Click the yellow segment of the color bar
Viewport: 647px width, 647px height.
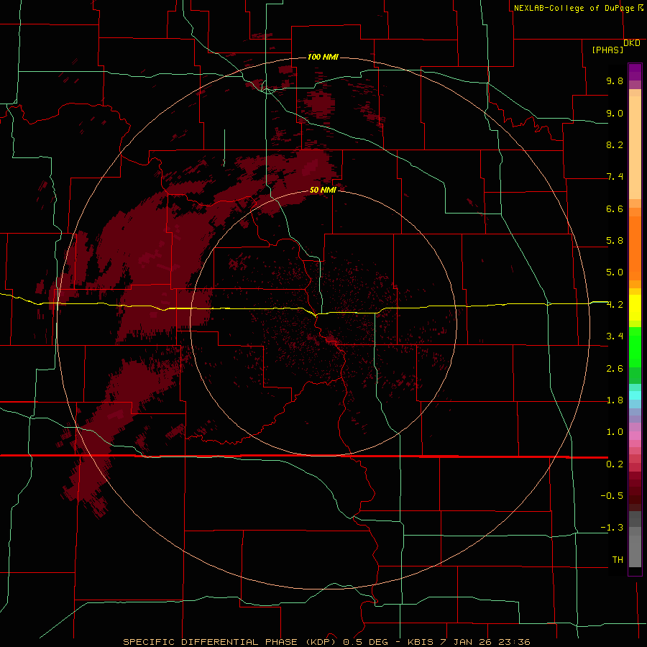pos(635,308)
